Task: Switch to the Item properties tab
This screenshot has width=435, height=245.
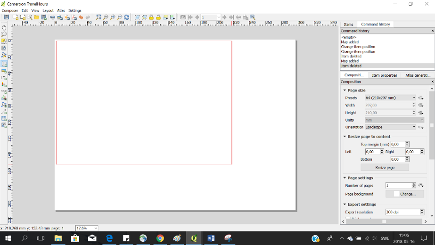Action: pos(384,75)
